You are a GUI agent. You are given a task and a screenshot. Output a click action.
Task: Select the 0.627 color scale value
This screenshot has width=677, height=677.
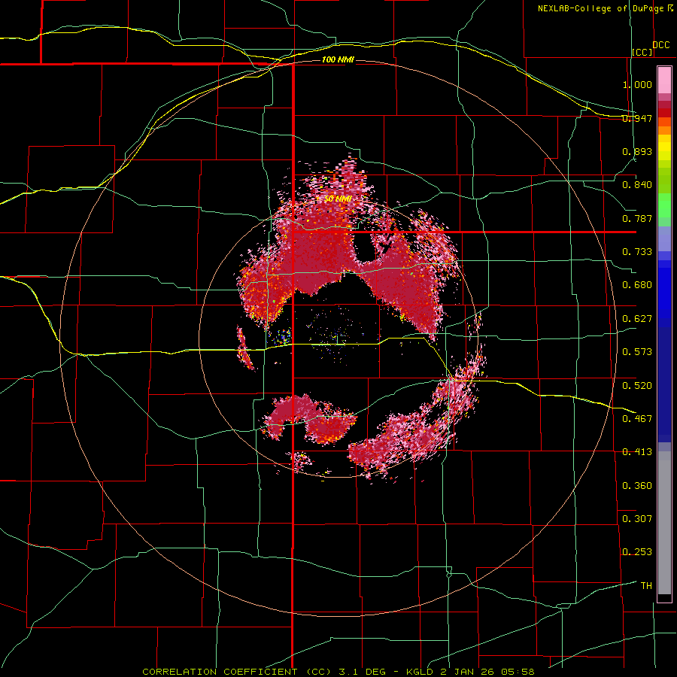[637, 319]
